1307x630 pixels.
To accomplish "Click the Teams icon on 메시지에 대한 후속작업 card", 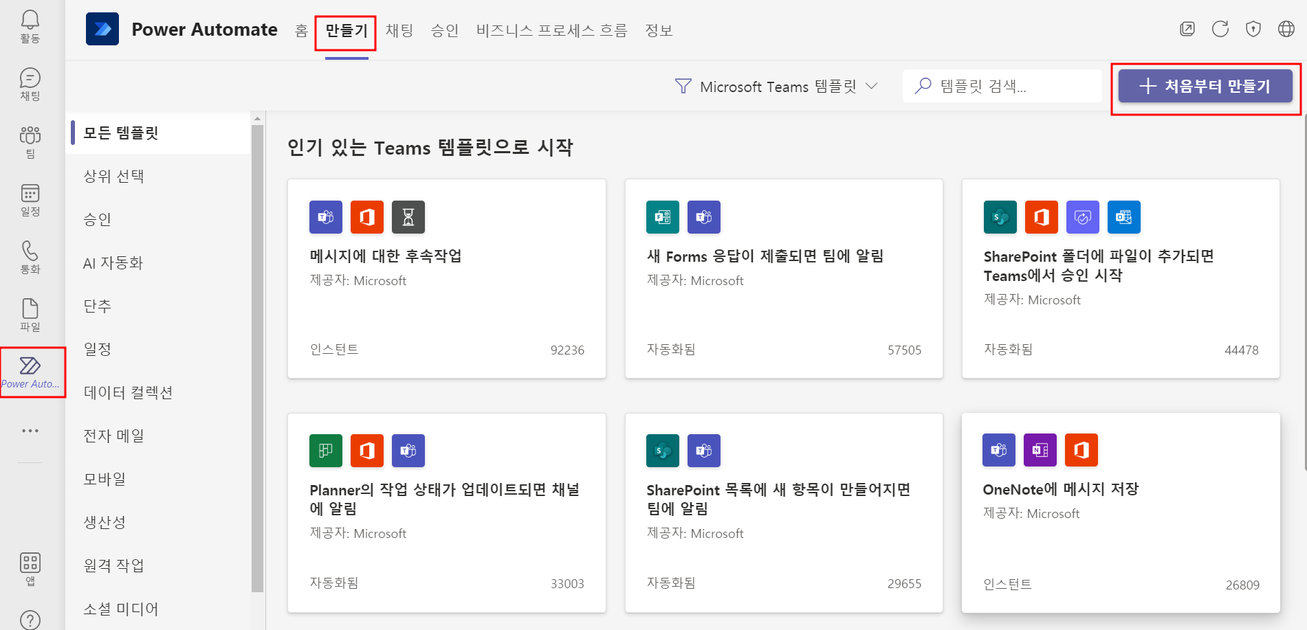I will tap(326, 217).
